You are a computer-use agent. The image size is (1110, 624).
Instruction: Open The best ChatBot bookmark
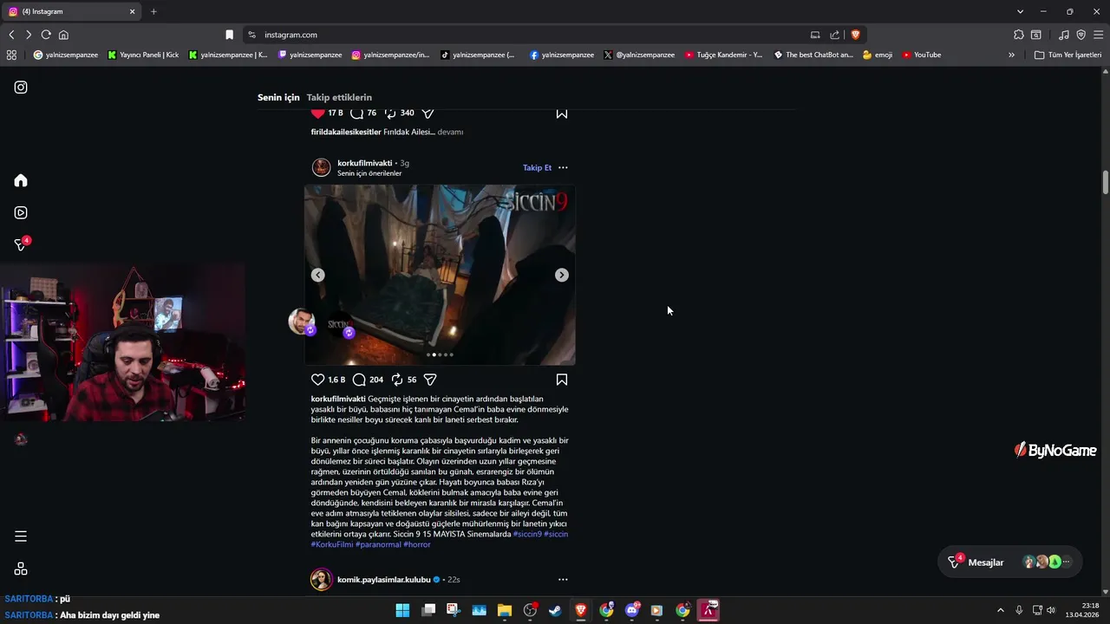tap(813, 55)
